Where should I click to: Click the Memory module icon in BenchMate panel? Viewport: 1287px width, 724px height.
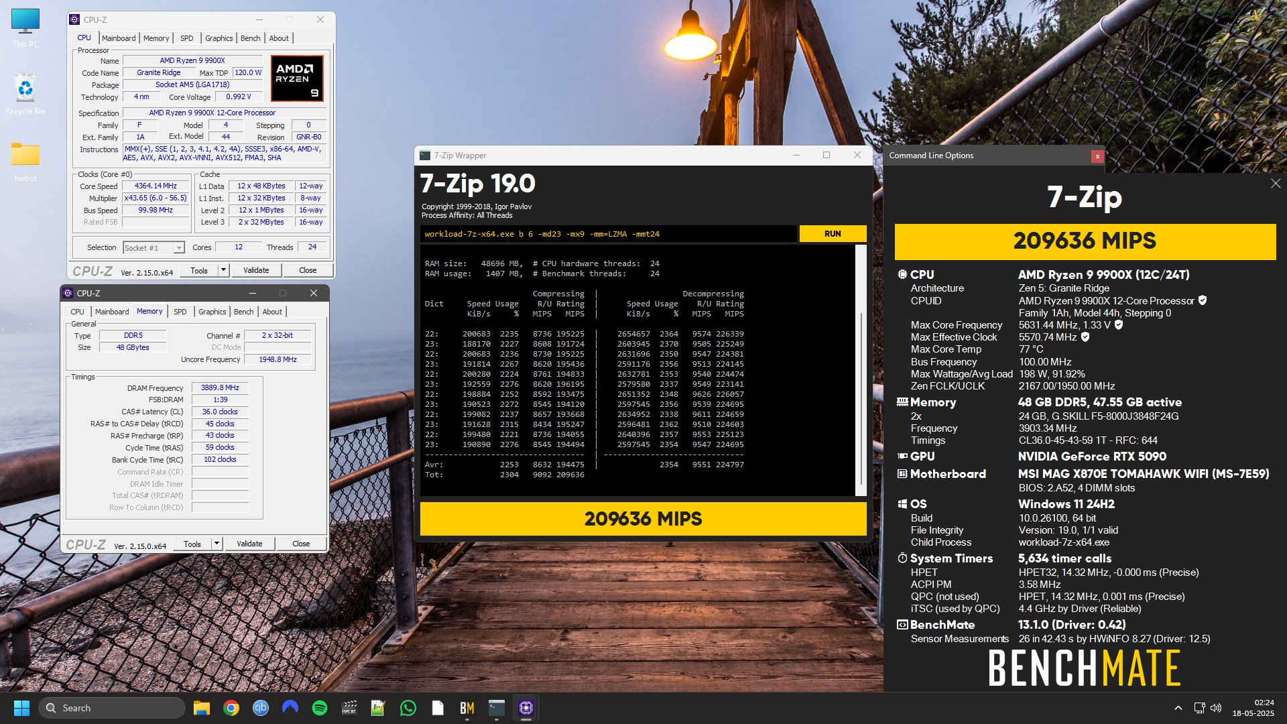[902, 402]
